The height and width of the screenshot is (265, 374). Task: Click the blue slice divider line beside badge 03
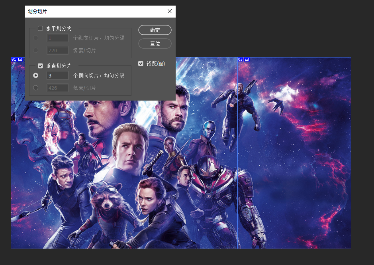coord(238,160)
